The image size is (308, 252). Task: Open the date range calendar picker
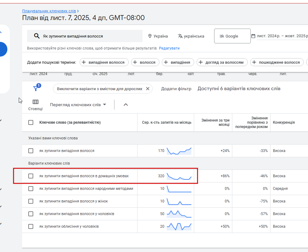point(254,36)
